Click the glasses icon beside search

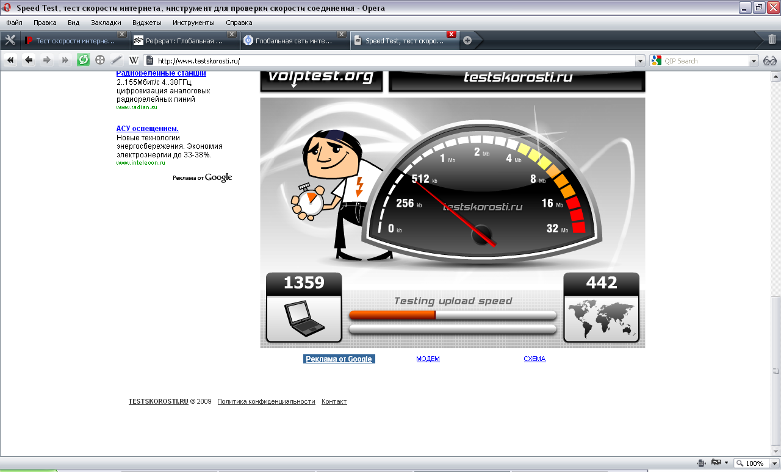tap(770, 60)
